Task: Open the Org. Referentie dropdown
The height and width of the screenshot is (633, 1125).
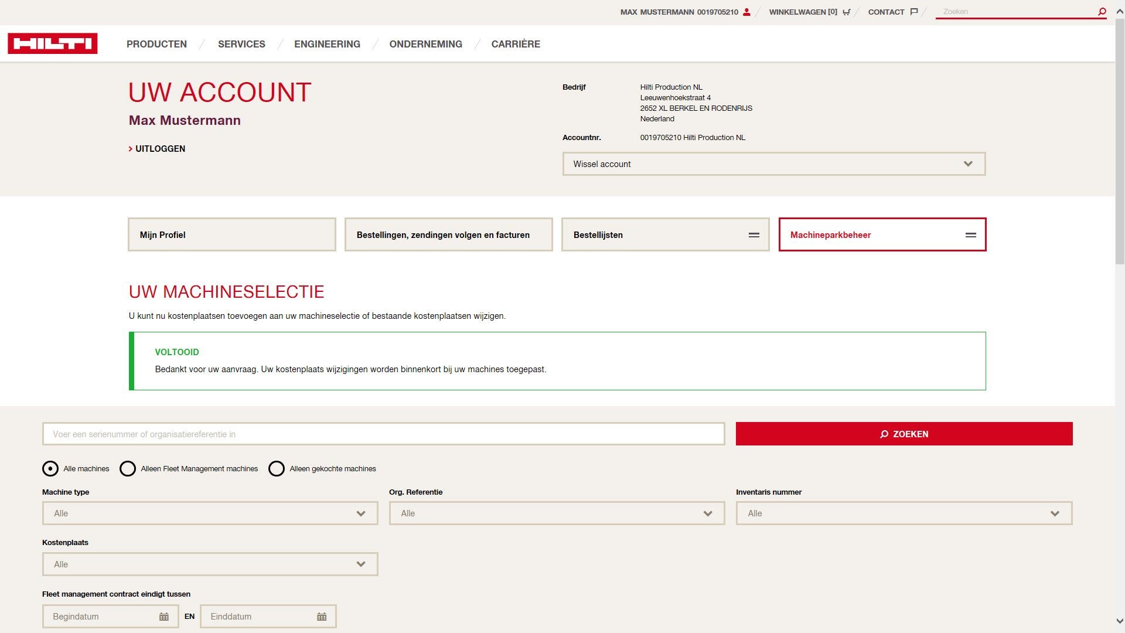Action: pos(557,513)
